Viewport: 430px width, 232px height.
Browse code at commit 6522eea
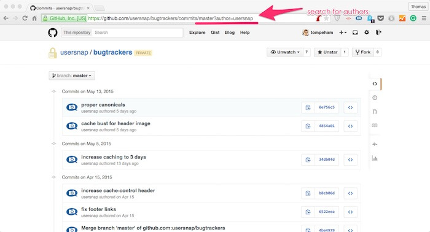point(350,212)
